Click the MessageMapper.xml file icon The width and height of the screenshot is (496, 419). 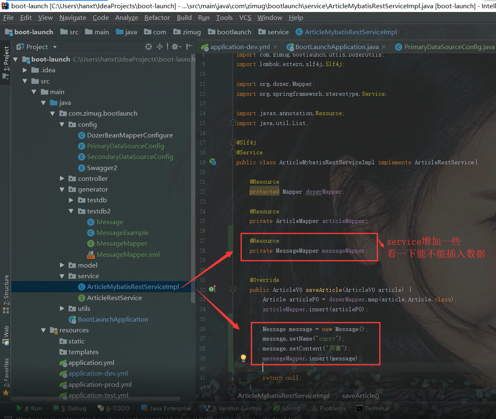[x=91, y=255]
